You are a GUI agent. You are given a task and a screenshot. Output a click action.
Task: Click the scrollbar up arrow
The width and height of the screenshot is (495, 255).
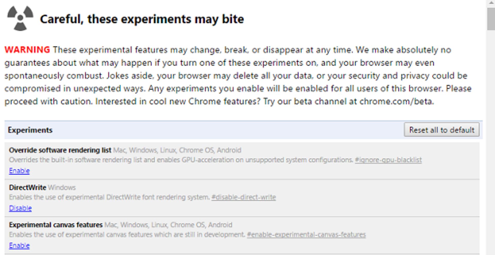point(491,3)
